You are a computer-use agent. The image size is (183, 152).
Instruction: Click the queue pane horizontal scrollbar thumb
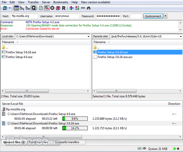click(x=43, y=137)
